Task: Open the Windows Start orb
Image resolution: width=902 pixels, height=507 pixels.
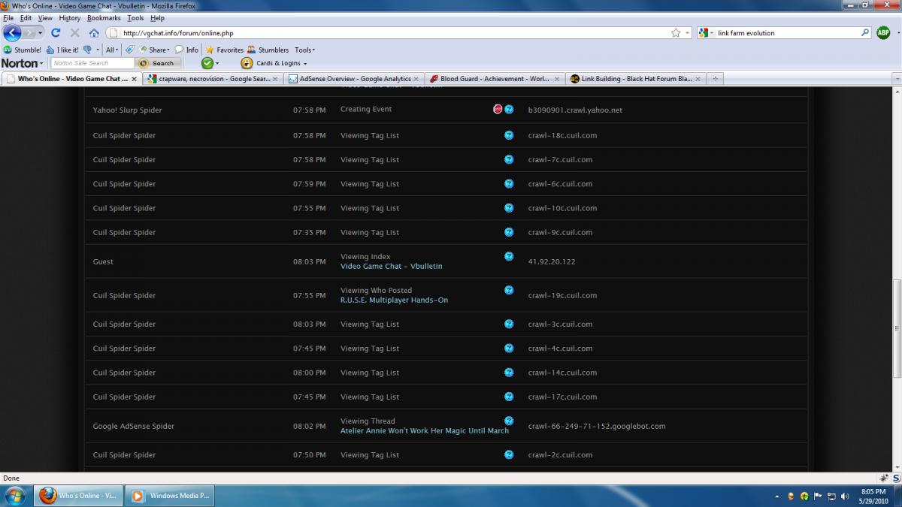Action: click(x=14, y=496)
